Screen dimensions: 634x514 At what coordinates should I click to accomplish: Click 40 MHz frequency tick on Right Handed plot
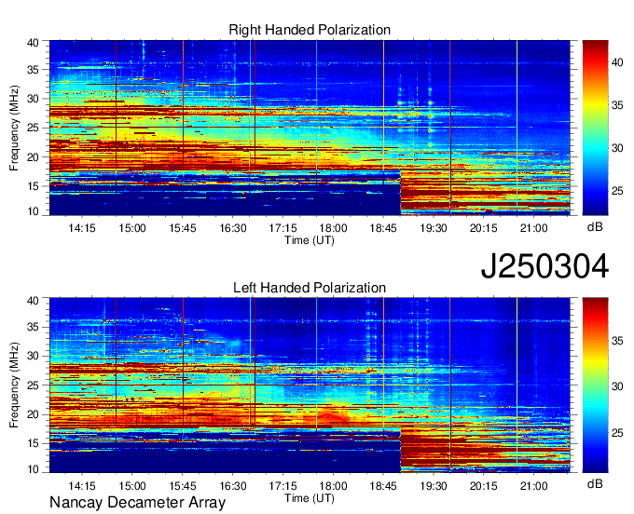[x=34, y=43]
